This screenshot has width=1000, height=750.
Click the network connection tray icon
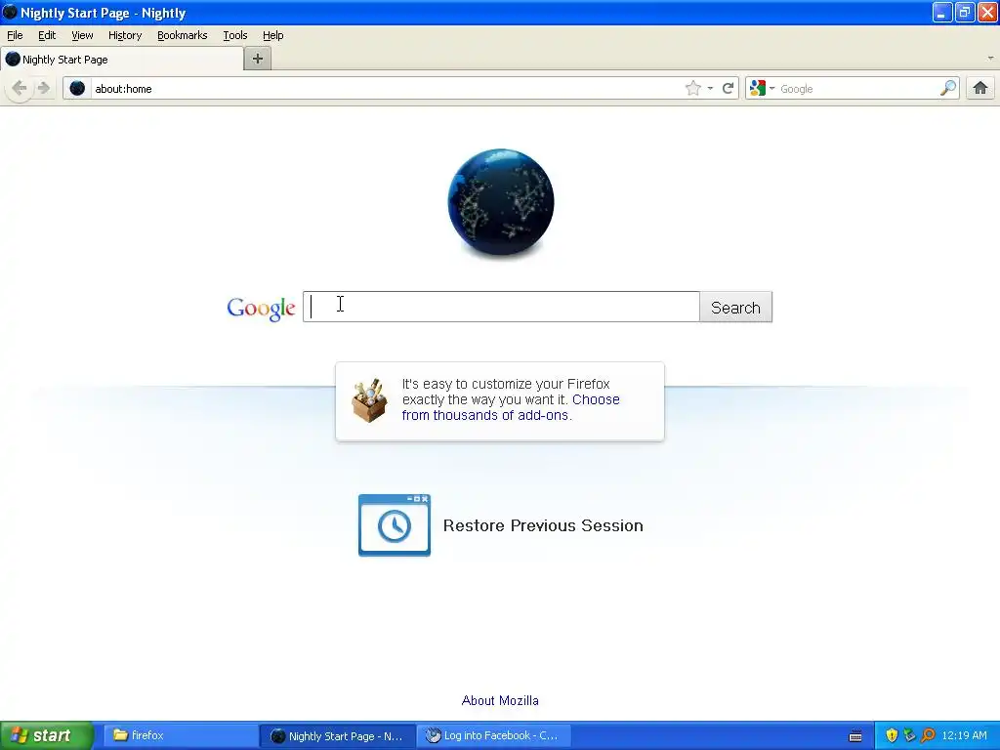(x=909, y=735)
